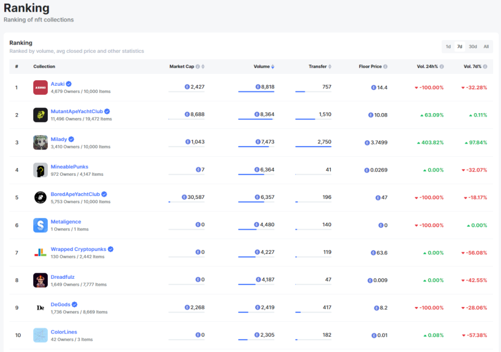
Task: Click the MineablePunks collection avatar
Action: 40,170
